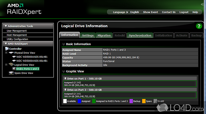
Task: Open the Synchronization tab
Action: pos(140,35)
